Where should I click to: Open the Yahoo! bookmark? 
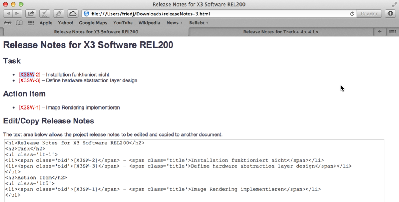click(65, 23)
